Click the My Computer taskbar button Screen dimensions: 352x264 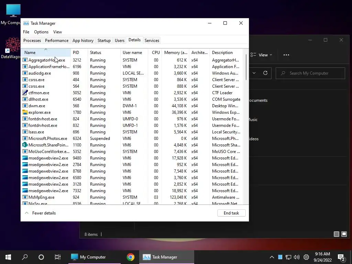point(95,257)
